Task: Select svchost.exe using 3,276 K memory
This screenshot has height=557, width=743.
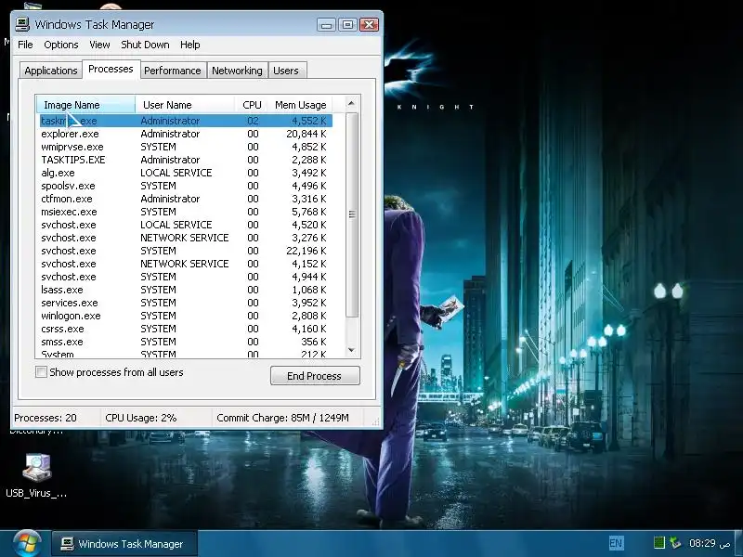Action: tap(186, 238)
